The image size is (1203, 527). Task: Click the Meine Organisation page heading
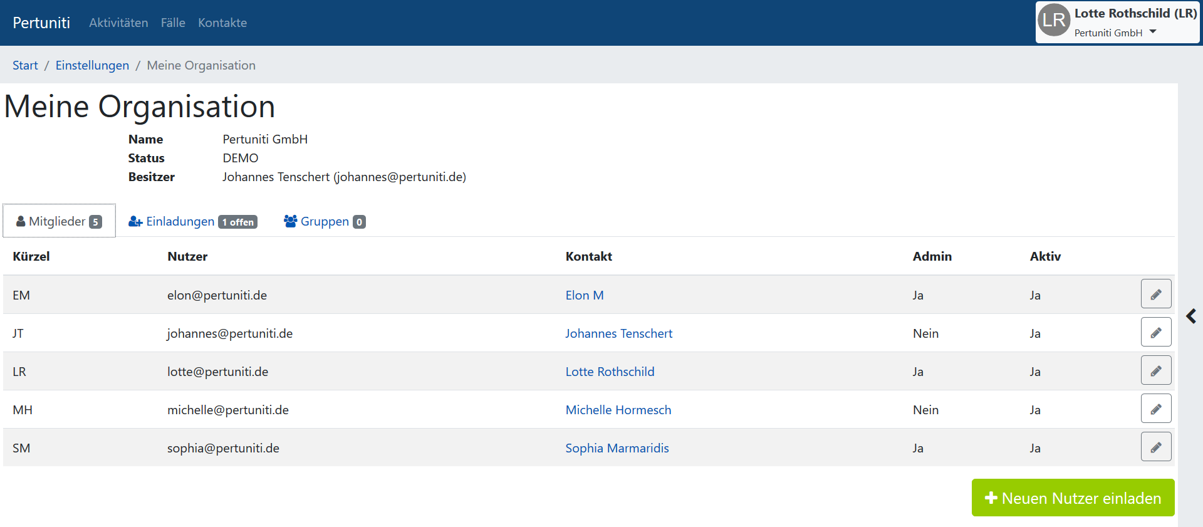pyautogui.click(x=140, y=106)
